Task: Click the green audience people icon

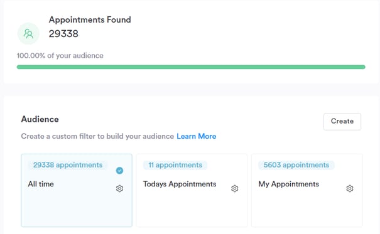Action: tap(28, 34)
